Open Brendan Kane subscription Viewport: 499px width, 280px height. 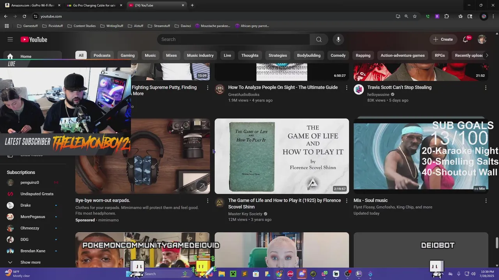point(33,251)
